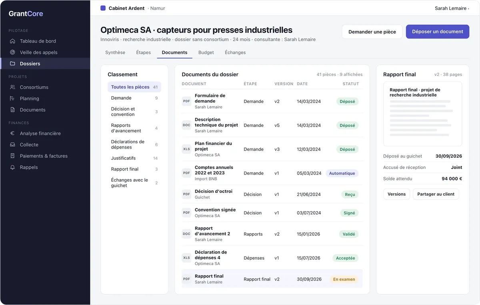Image resolution: width=480 pixels, height=305 pixels.
Task: Open Paiements & factures in the sidebar
Action: pyautogui.click(x=45, y=156)
